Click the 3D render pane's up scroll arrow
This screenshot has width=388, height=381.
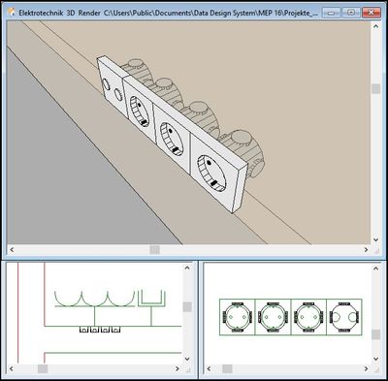375,26
